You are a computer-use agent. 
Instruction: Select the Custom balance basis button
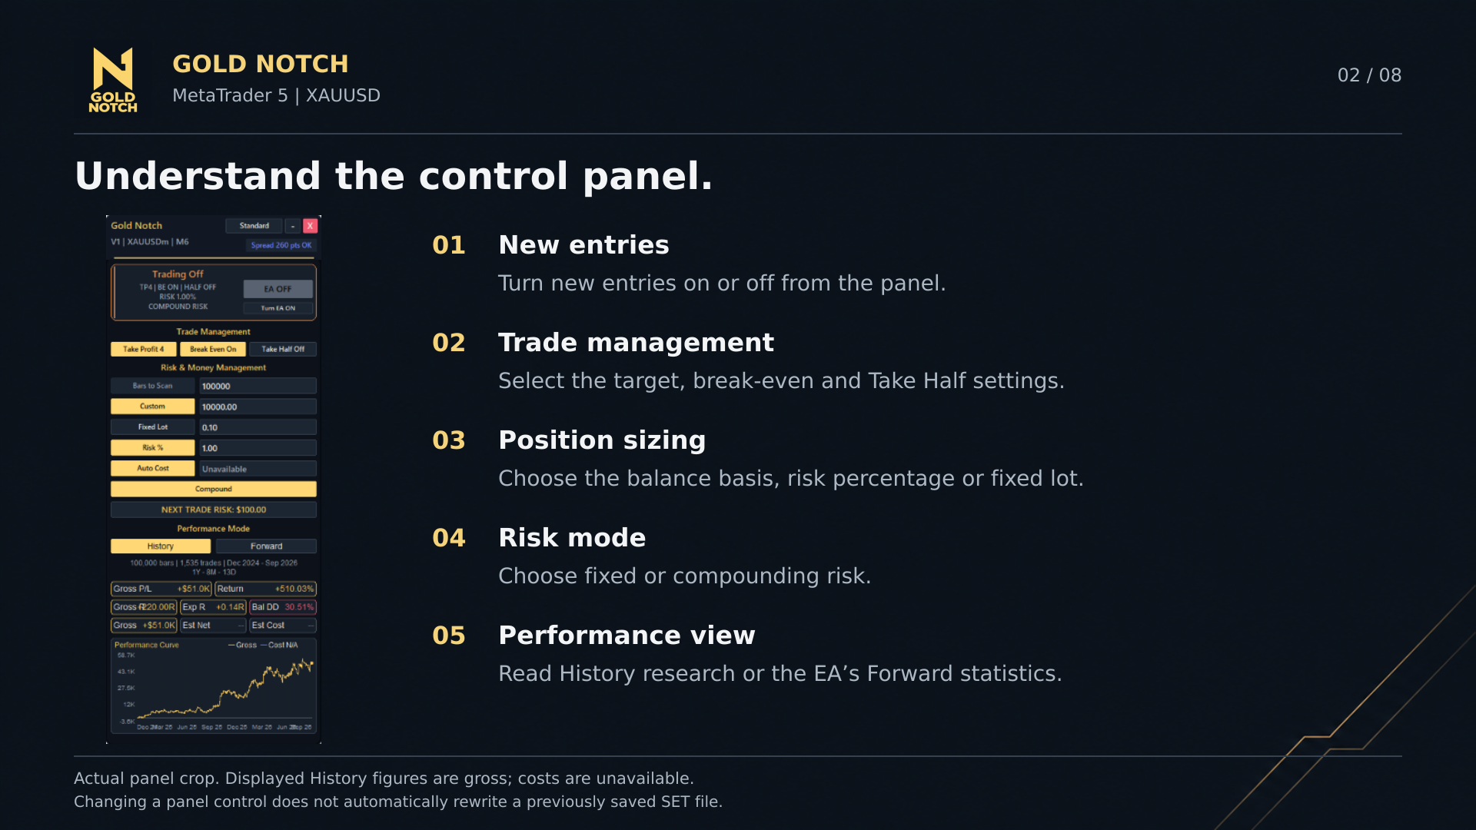coord(153,407)
